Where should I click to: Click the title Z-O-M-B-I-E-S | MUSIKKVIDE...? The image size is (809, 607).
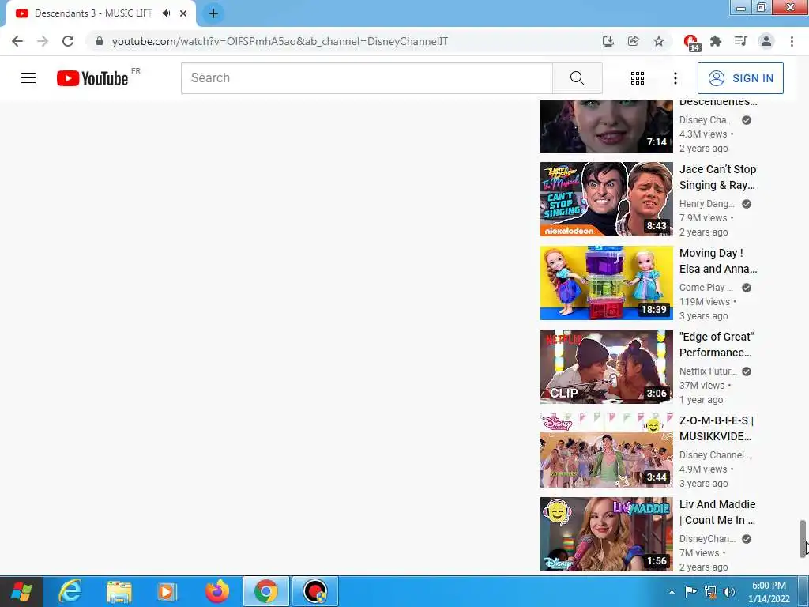point(717,428)
